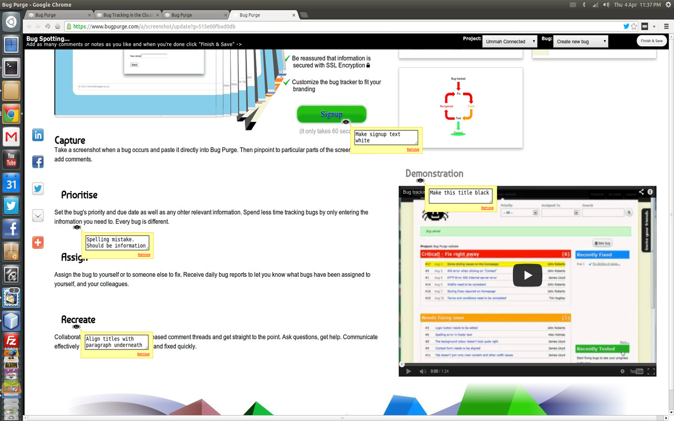Click the Finish & Save button
This screenshot has height=421, width=674.
pyautogui.click(x=652, y=41)
